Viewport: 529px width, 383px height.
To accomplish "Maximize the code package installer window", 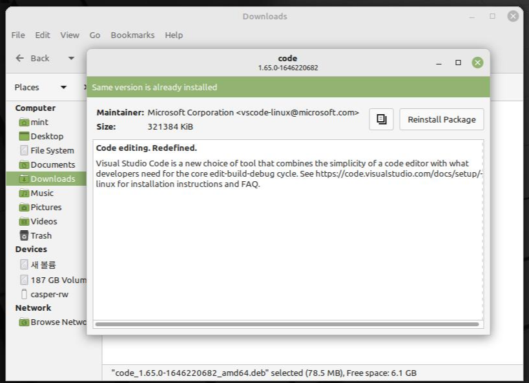I will click(x=458, y=63).
